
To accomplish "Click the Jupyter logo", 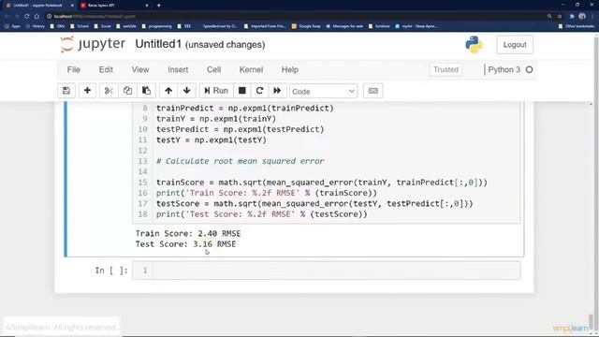I will tap(93, 44).
